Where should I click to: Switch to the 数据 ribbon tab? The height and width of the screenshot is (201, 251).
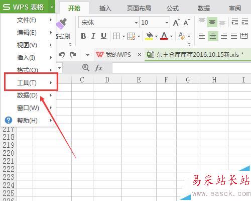(x=204, y=8)
